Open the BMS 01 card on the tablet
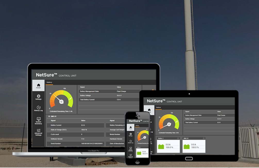The height and width of the screenshot is (168, 259). [x=194, y=145]
